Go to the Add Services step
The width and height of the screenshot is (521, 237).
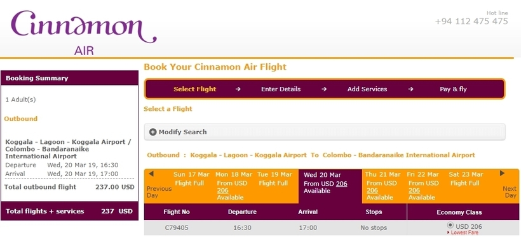[367, 89]
